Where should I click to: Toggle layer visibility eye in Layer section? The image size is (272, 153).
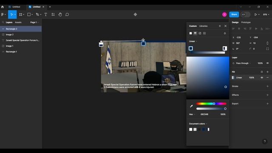coord(267,63)
